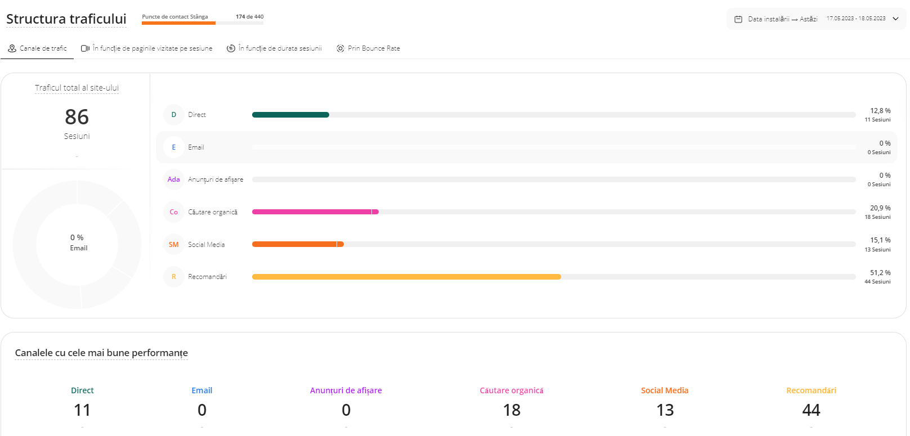Expand the date range dropdown chevron
This screenshot has width=910, height=436.
click(x=896, y=19)
